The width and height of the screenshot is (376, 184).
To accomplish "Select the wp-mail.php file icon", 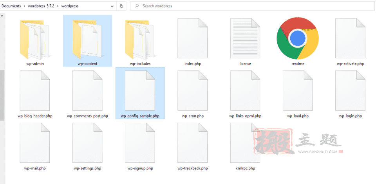I will coord(35,143).
